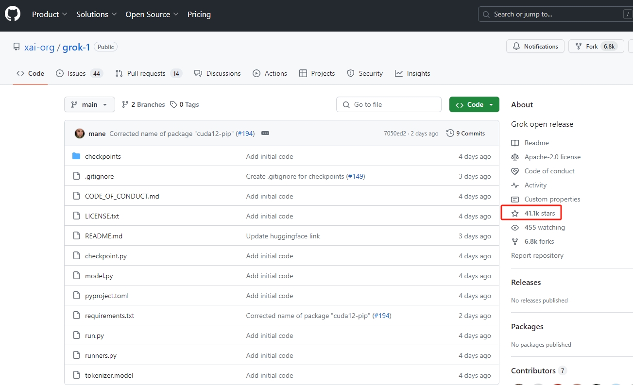Click the GitHub Octocat logo
The image size is (633, 385).
(x=13, y=14)
